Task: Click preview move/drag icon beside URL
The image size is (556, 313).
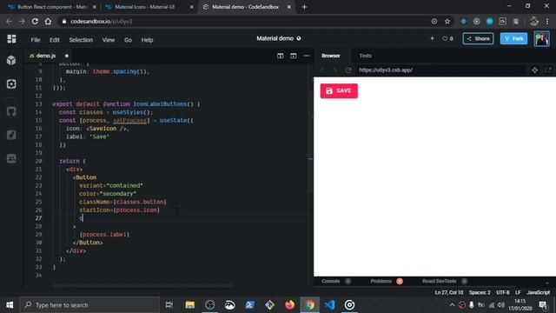Action: click(535, 70)
